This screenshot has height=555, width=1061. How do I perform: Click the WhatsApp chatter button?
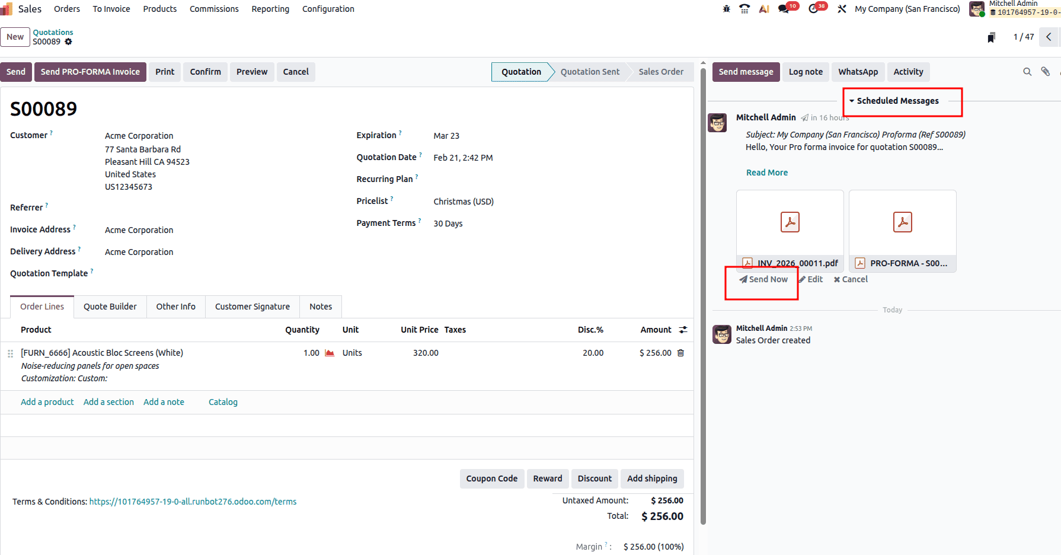858,72
